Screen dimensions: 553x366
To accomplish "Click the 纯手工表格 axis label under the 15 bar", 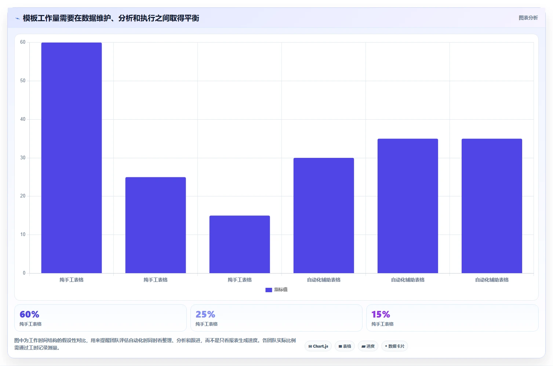I will pos(240,280).
